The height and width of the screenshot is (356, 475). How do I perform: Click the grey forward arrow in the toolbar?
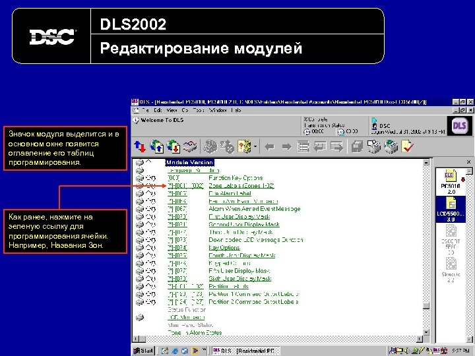pyautogui.click(x=286, y=148)
